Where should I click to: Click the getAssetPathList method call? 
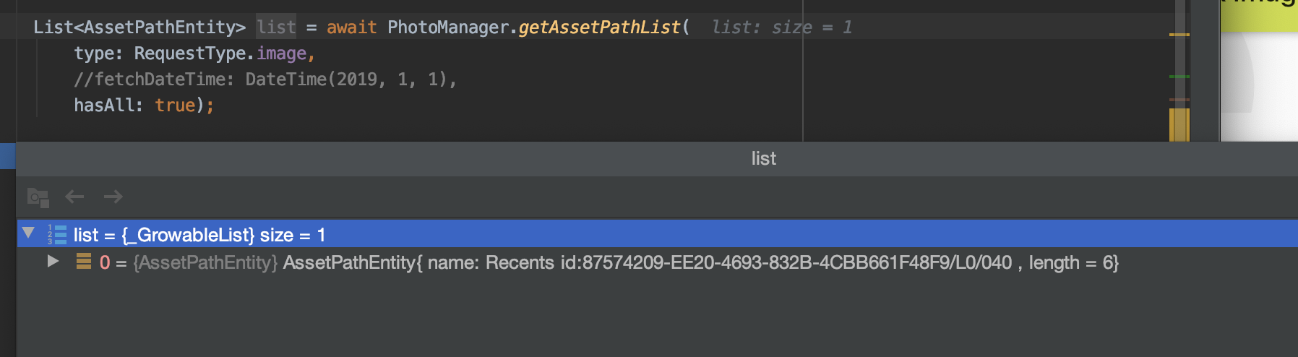click(599, 27)
